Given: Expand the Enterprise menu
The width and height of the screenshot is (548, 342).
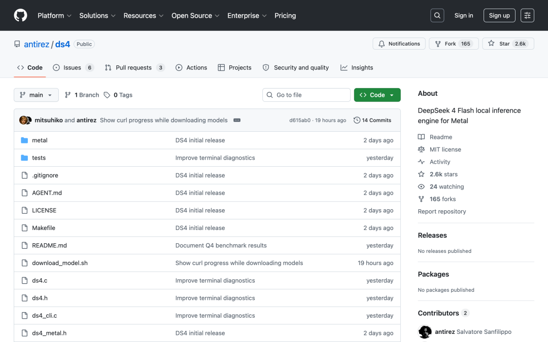Looking at the screenshot, I should [247, 16].
